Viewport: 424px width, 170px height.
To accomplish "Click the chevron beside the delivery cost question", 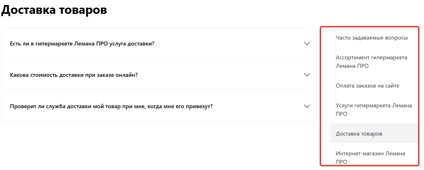I will coord(307,75).
